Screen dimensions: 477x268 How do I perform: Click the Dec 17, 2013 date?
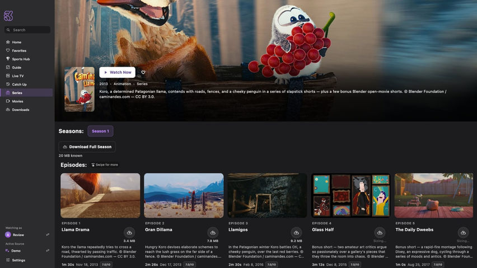(x=170, y=265)
